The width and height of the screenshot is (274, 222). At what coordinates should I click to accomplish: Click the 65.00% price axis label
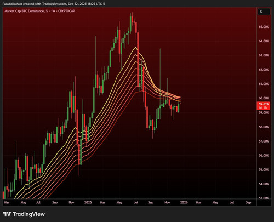tap(264, 27)
